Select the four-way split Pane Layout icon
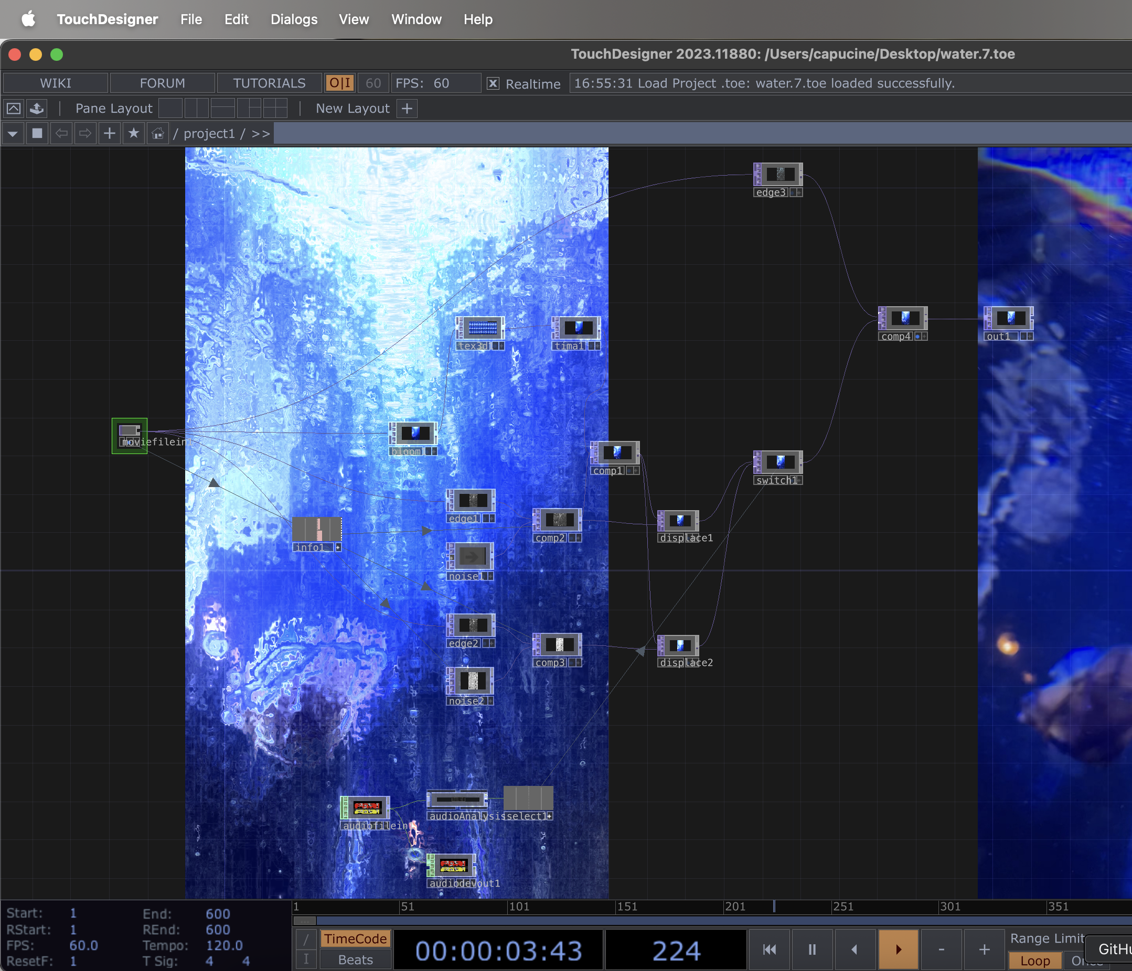 (275, 108)
